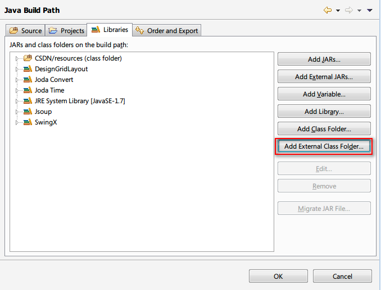This screenshot has width=381, height=290.
Task: Click the SwingX library icon
Action: coord(28,122)
